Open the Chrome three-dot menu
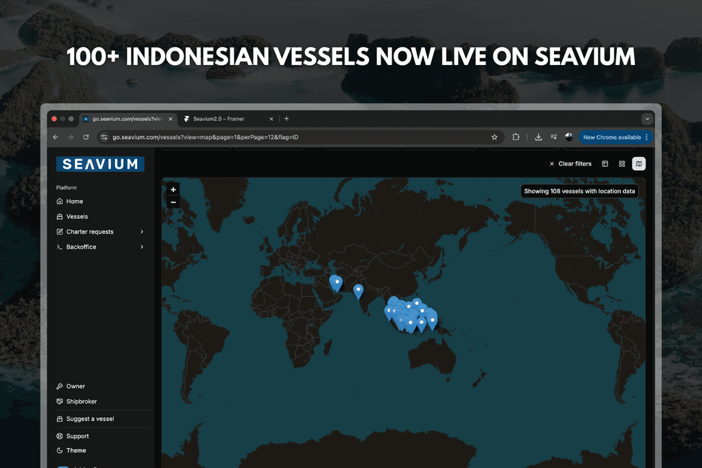 [646, 137]
